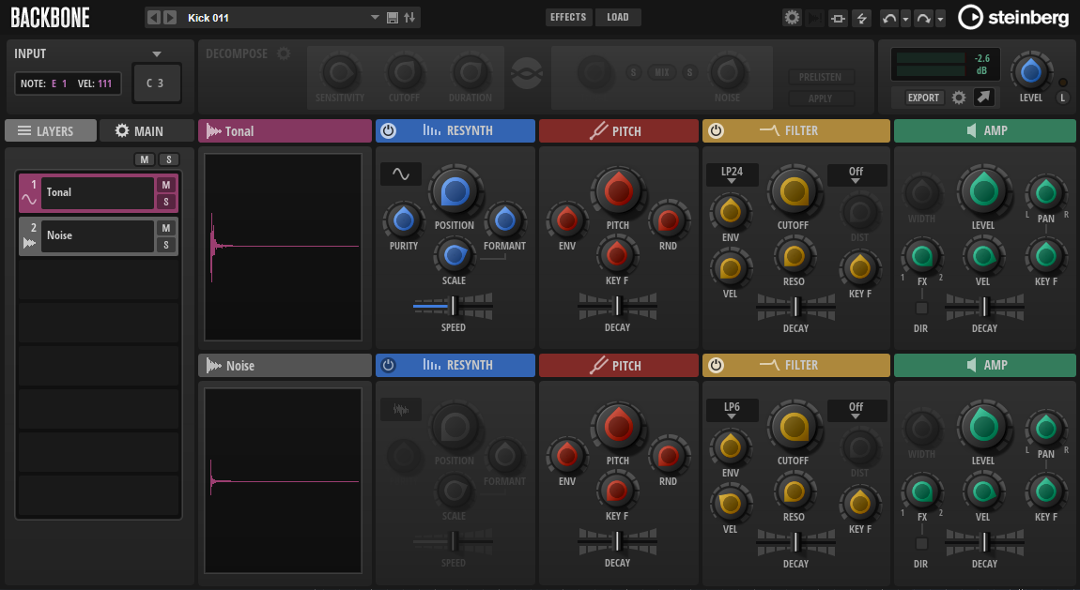Viewport: 1080px width, 590px height.
Task: Open the Kick 011 preset dropdown
Action: point(375,18)
